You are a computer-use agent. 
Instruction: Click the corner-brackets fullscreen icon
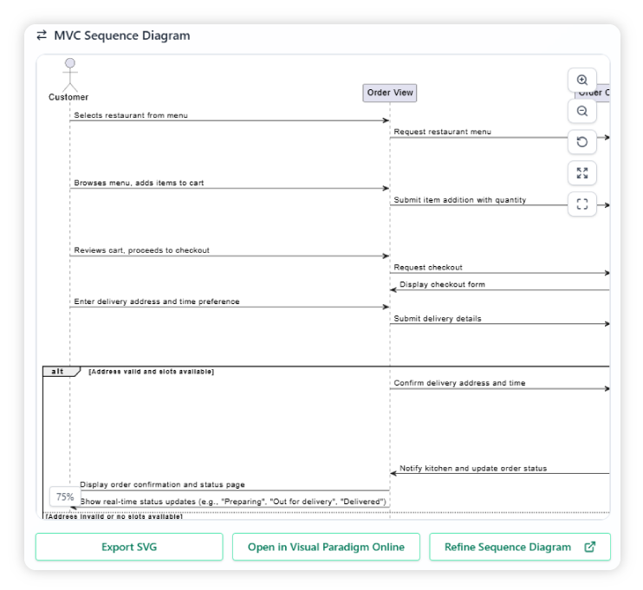click(x=582, y=204)
